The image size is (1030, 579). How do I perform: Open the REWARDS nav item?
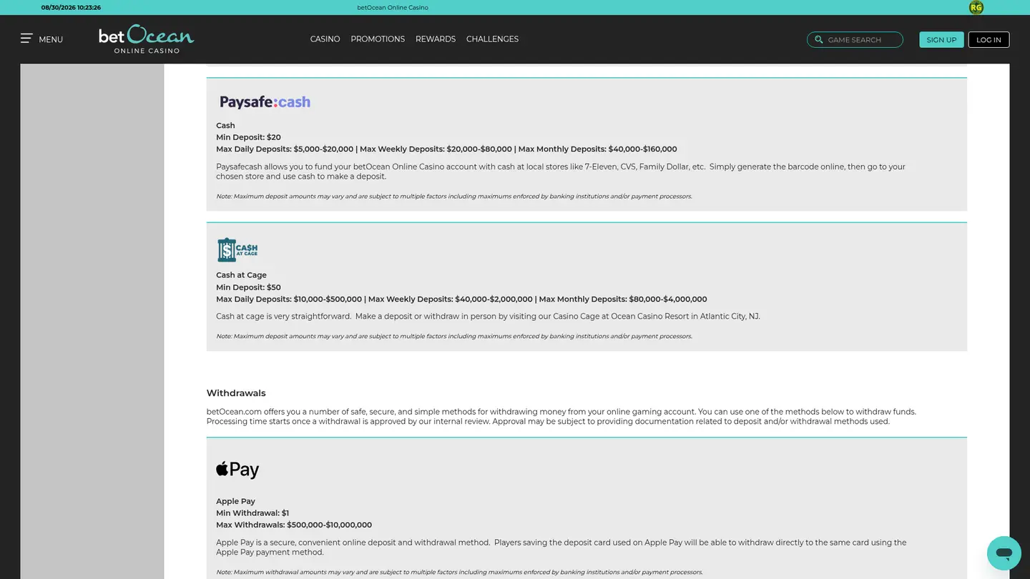[436, 39]
